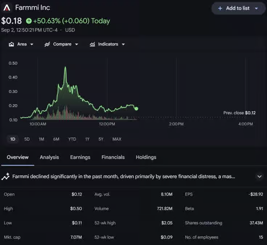The width and height of the screenshot is (267, 245).
Task: Click the Farmmi Inc title
Action: [33, 8]
